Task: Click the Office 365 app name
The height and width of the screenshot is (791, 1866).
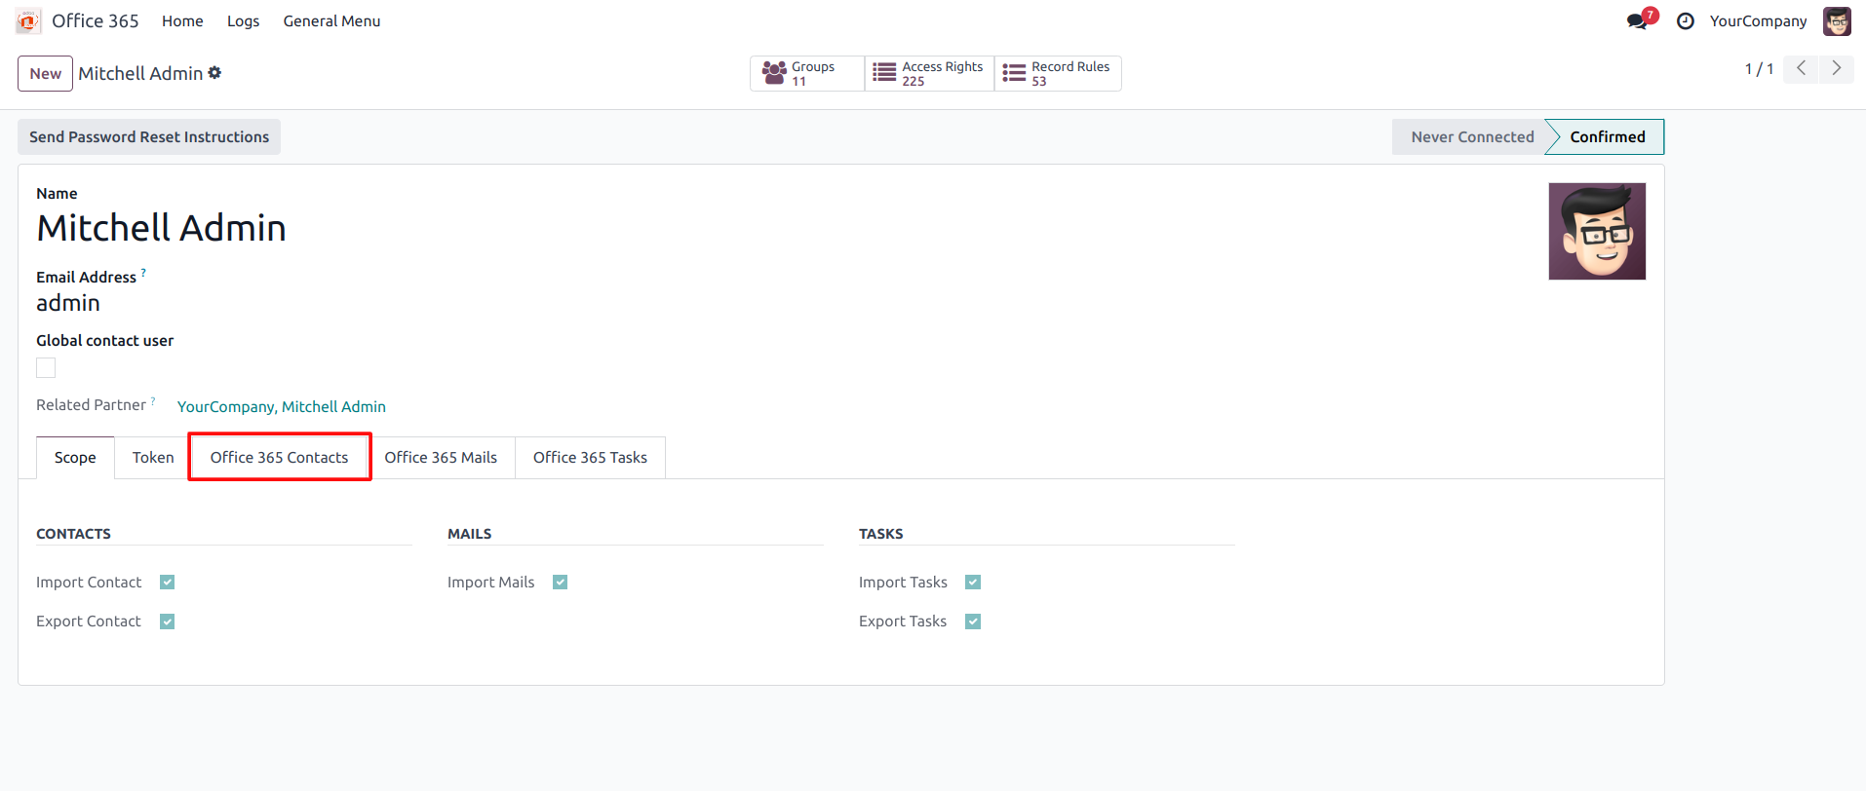Action: click(x=96, y=20)
